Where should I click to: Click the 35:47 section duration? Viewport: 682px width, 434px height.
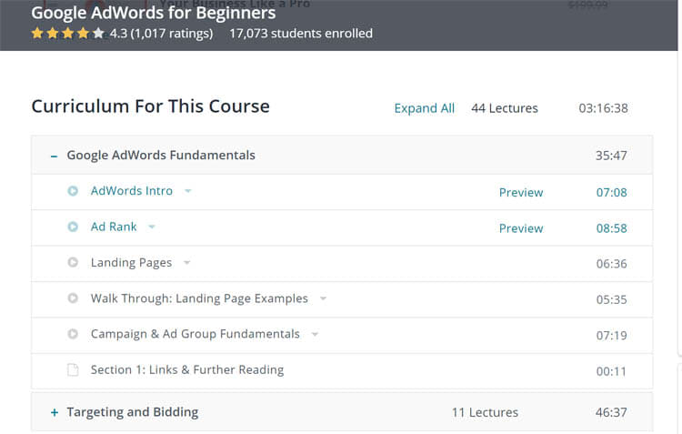tap(611, 156)
